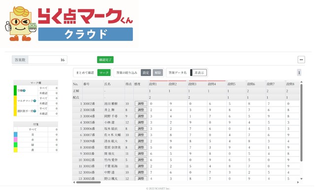
Task: Select すべて row in 付箋 panel
Action: (36, 129)
